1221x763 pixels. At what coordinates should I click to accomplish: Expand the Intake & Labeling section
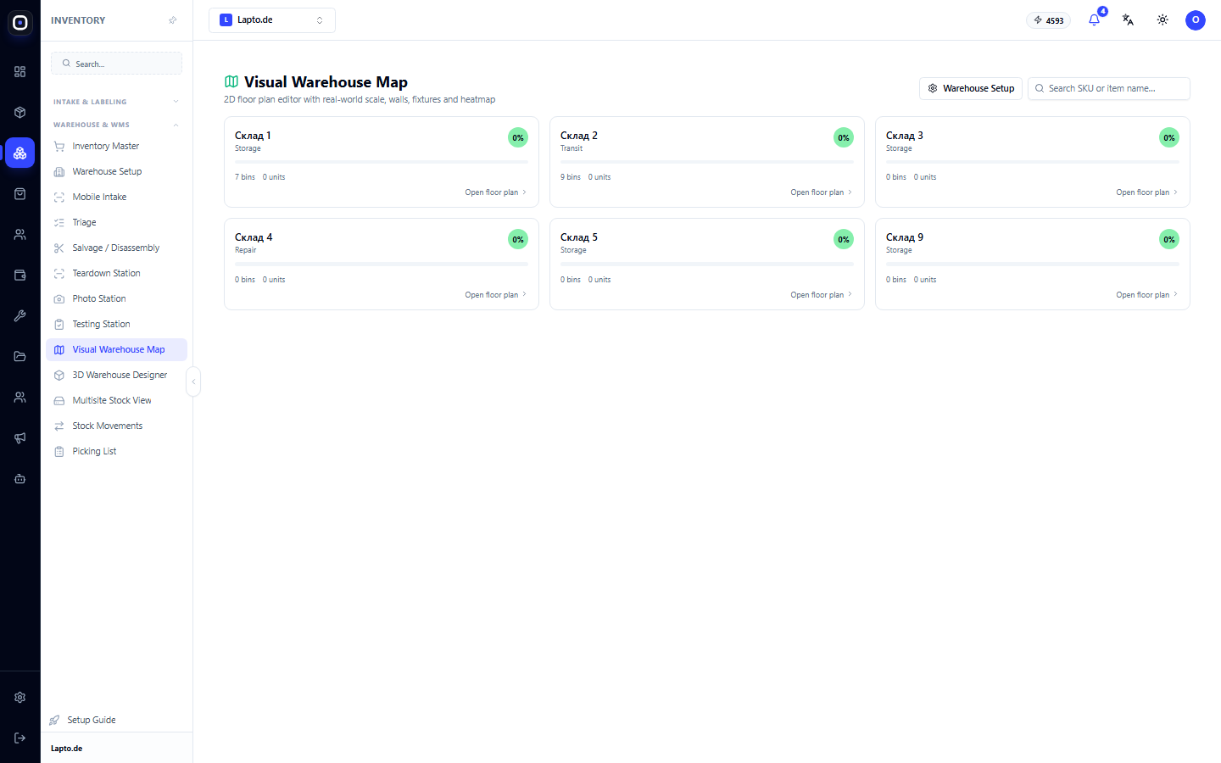tap(116, 102)
